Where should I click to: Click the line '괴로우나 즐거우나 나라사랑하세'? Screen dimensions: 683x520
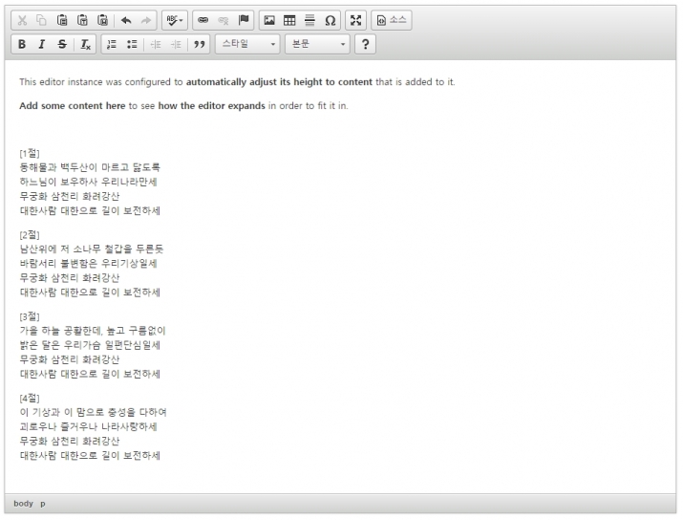click(89, 426)
